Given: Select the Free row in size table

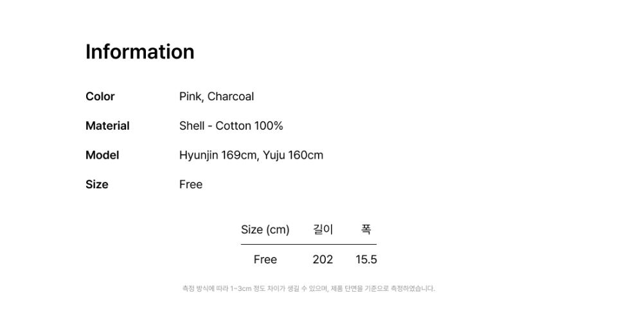Looking at the screenshot, I should click(x=308, y=259).
